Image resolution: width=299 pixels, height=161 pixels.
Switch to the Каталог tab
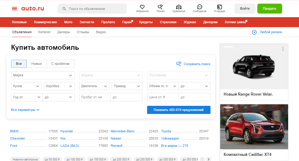[x=44, y=32]
